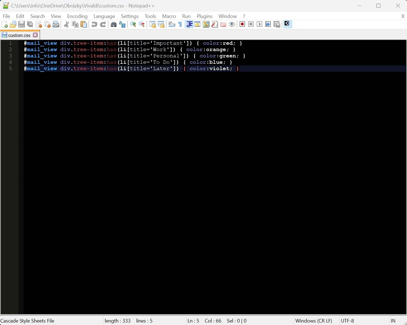407x325 pixels.
Task: Open the Encoding menu
Action: coord(77,16)
